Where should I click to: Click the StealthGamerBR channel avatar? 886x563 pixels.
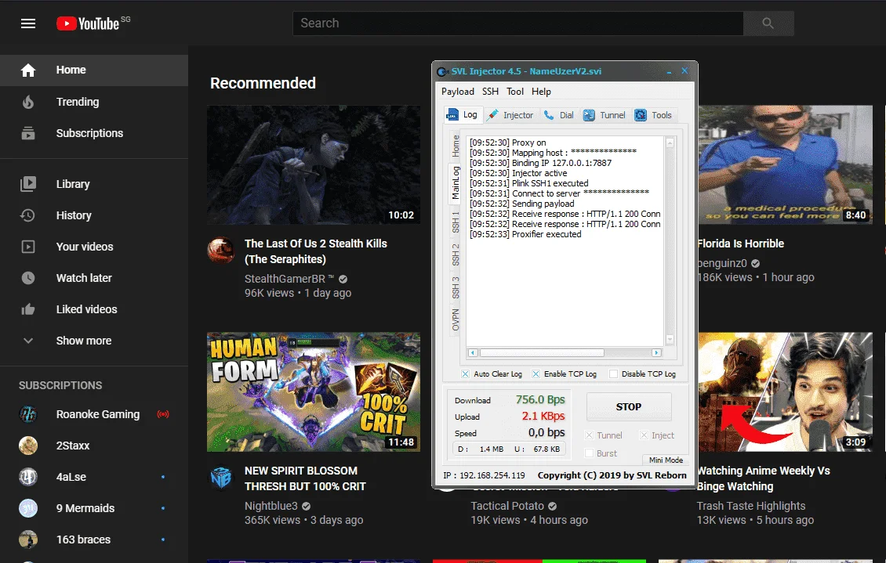point(220,250)
